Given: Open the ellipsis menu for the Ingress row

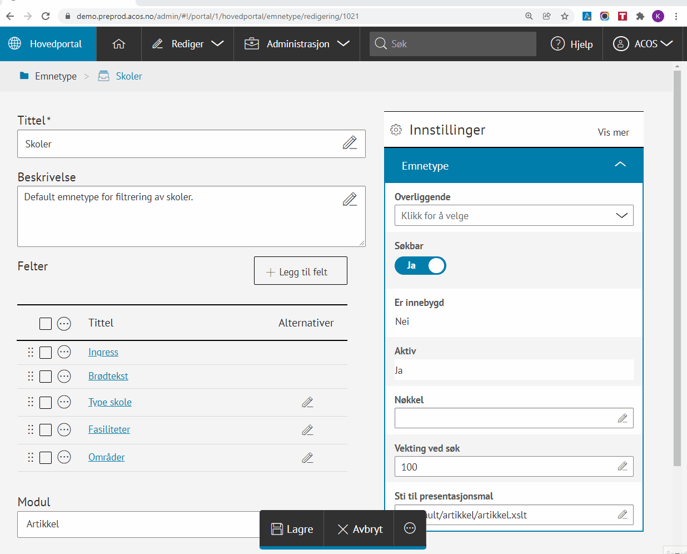Looking at the screenshot, I should pos(64,352).
